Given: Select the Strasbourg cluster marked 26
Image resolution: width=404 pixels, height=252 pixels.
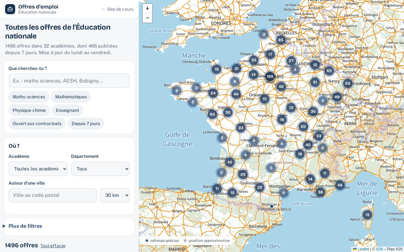Looking at the screenshot, I should (x=348, y=83).
